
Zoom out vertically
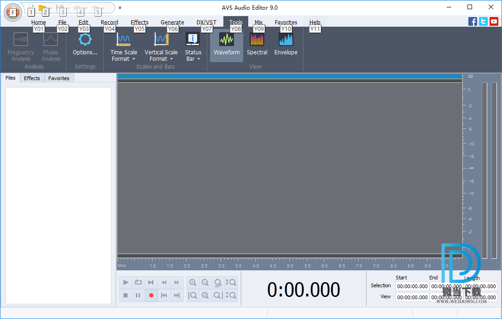tap(231, 296)
